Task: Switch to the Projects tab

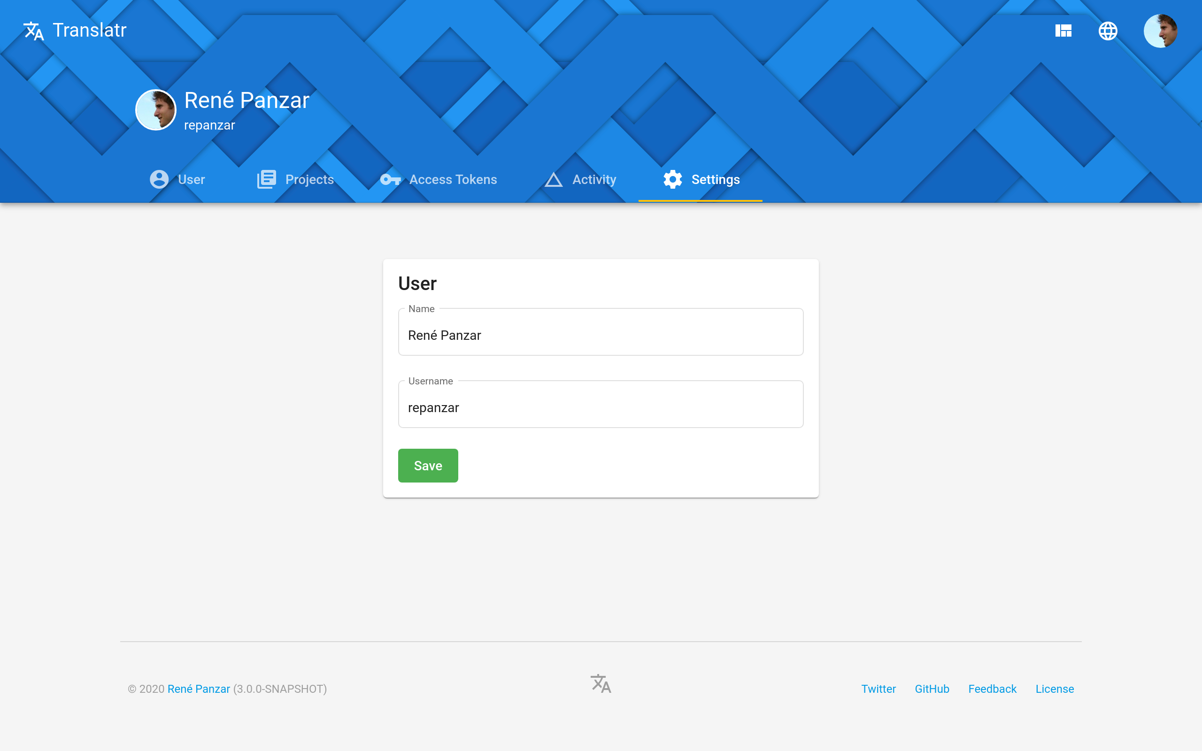Action: (x=295, y=179)
